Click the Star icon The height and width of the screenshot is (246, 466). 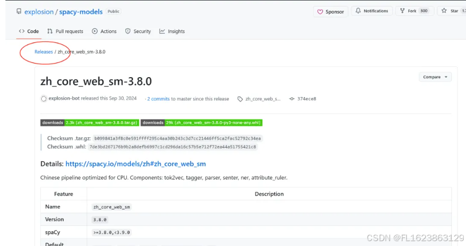(444, 11)
